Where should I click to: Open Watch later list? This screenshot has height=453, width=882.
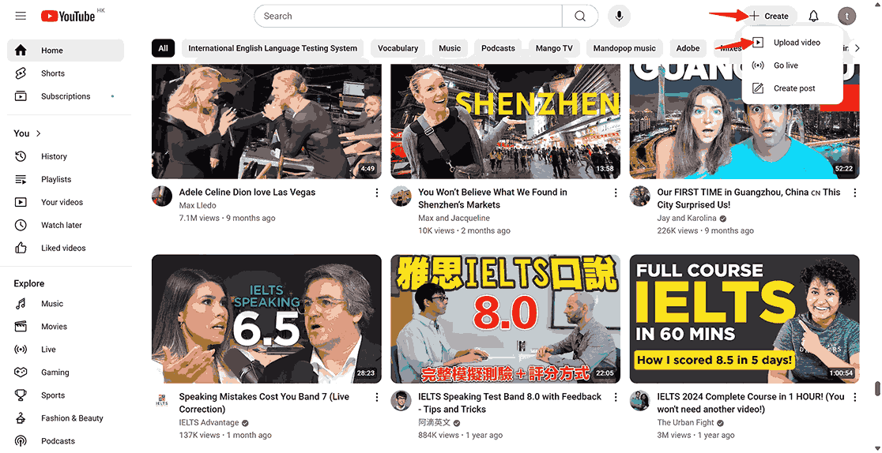point(66,226)
